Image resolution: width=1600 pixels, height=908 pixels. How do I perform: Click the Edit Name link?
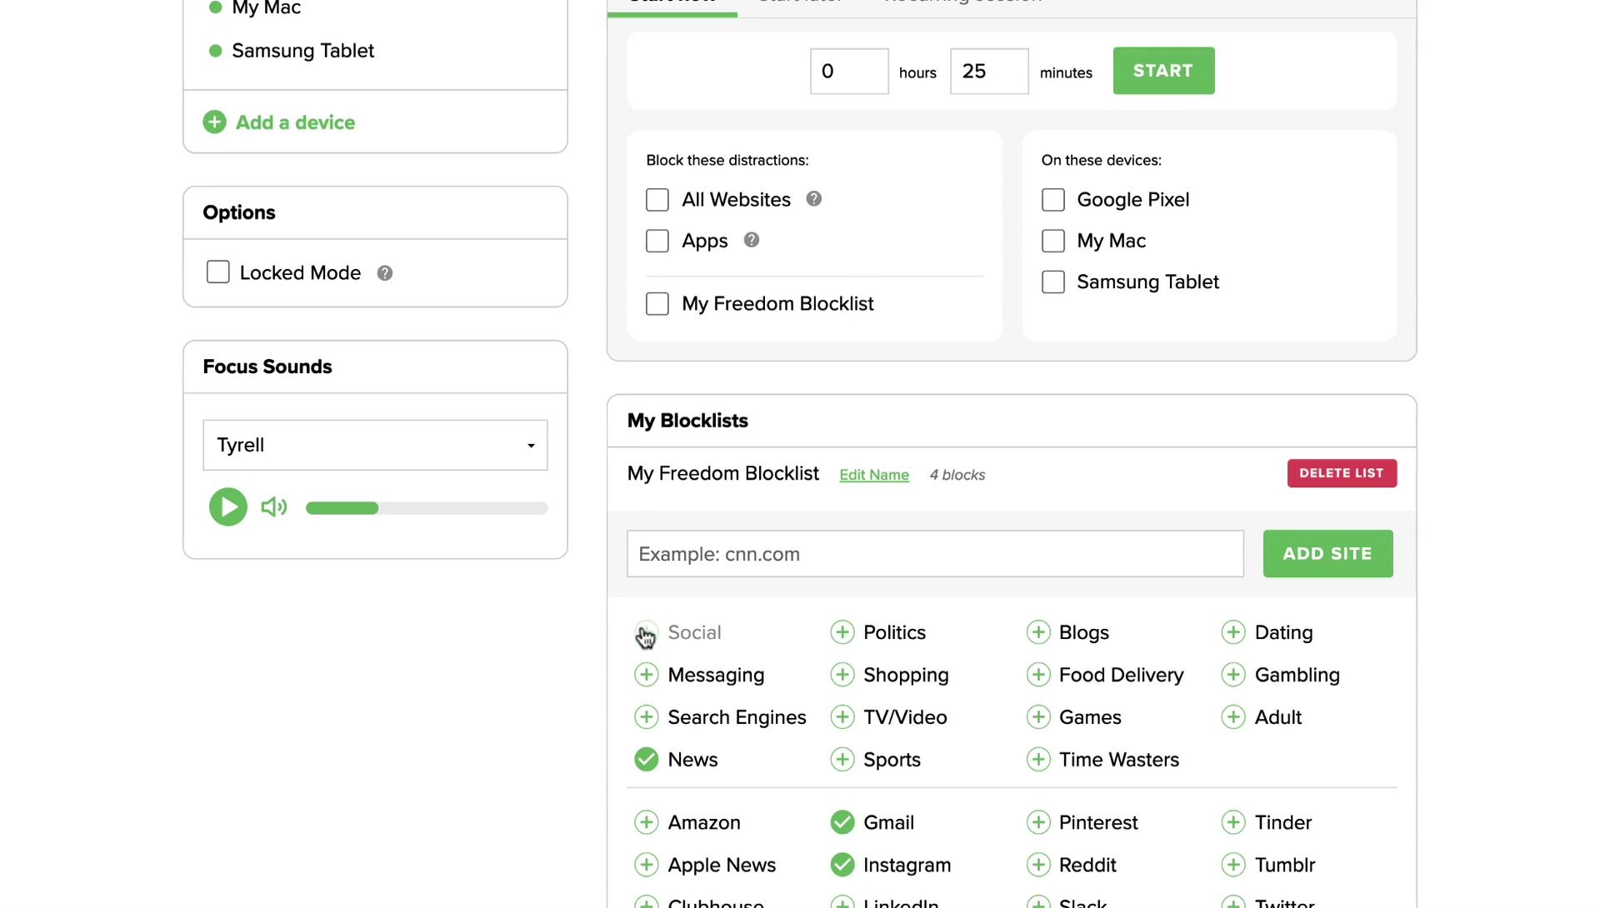[873, 475]
